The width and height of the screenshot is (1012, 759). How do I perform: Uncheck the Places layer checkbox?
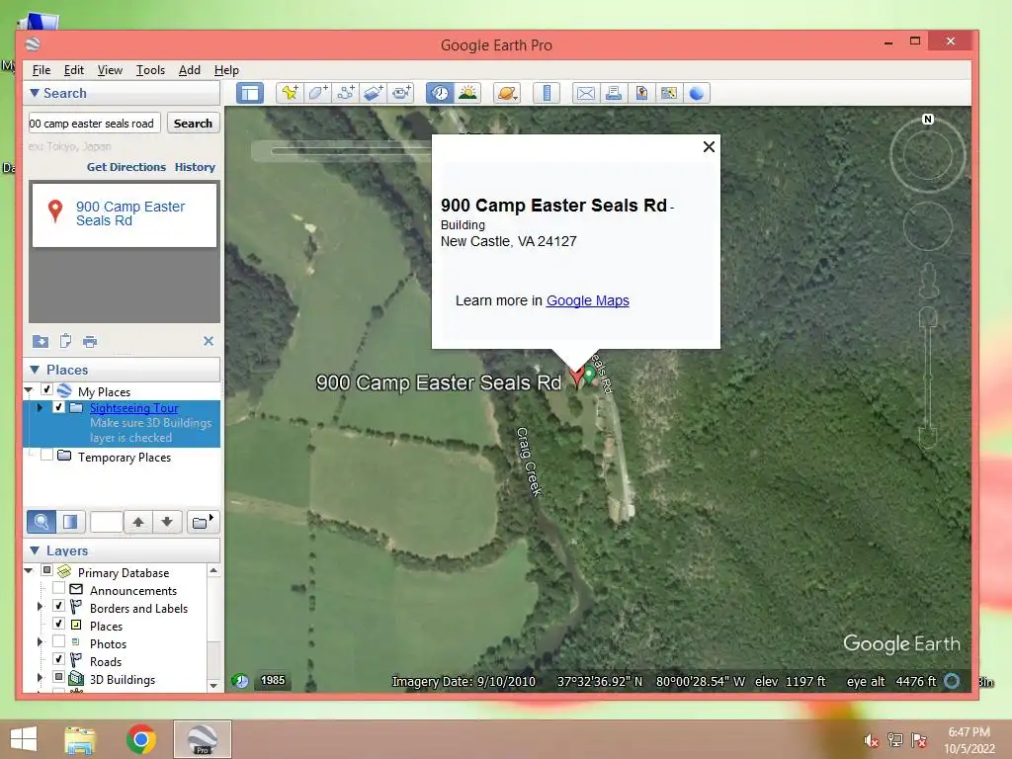58,624
